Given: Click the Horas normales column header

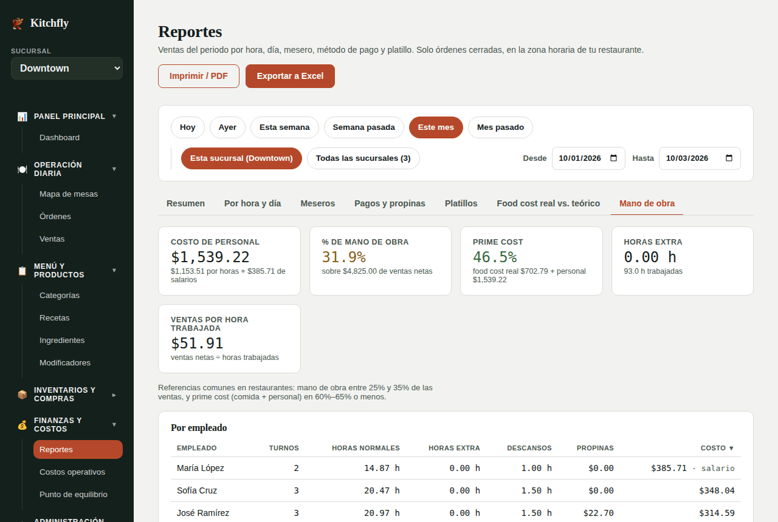Looking at the screenshot, I should [366, 448].
